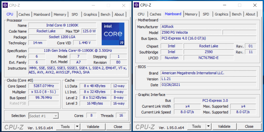
Task: Open Bench tab in right window
Action: 237,14
